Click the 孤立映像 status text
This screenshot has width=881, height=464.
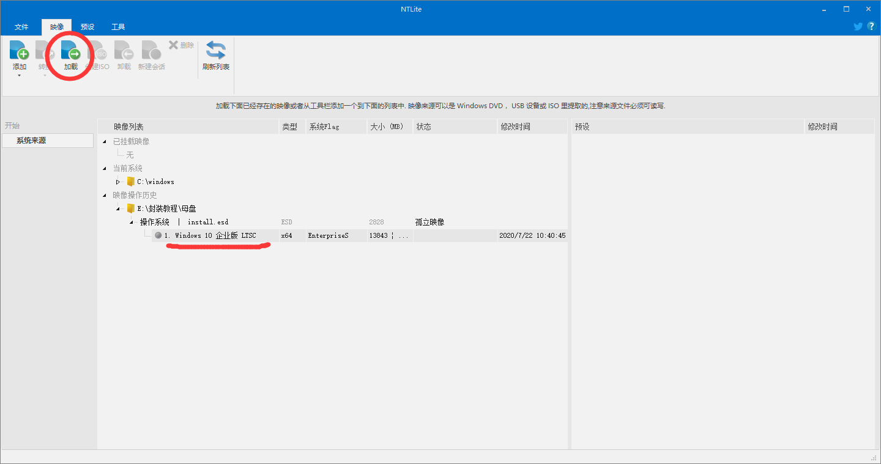click(x=429, y=222)
